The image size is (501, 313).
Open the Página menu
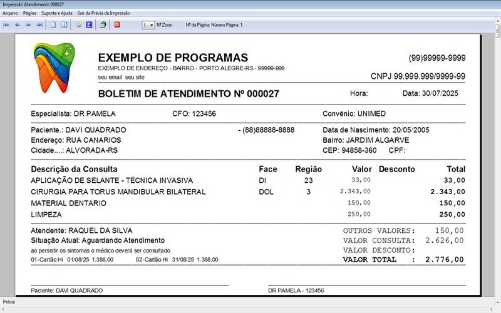pyautogui.click(x=29, y=13)
